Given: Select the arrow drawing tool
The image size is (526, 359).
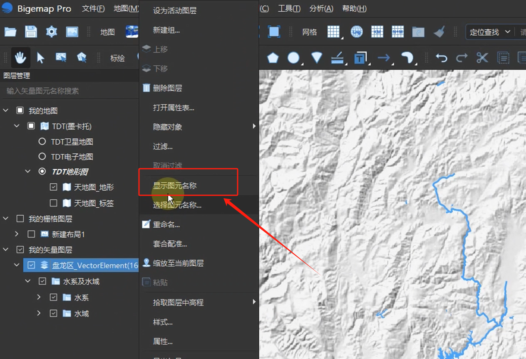Looking at the screenshot, I should (384, 58).
